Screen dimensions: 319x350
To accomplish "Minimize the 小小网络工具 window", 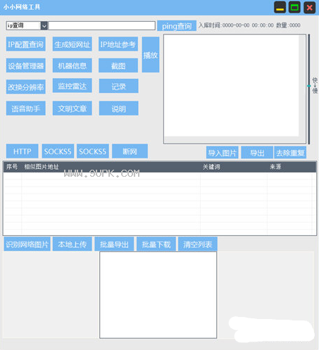I will tap(280, 7).
